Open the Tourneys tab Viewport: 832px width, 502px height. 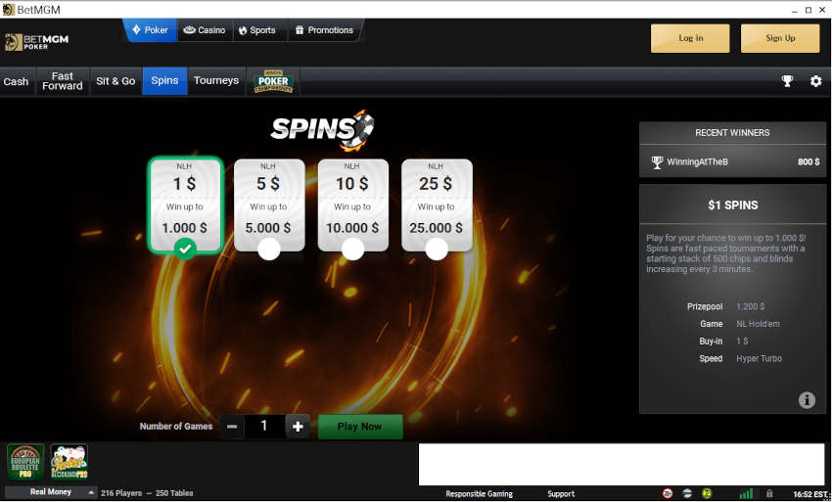216,81
